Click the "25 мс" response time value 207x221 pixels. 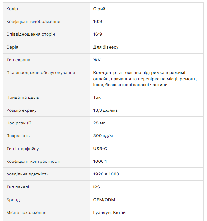(x=99, y=123)
